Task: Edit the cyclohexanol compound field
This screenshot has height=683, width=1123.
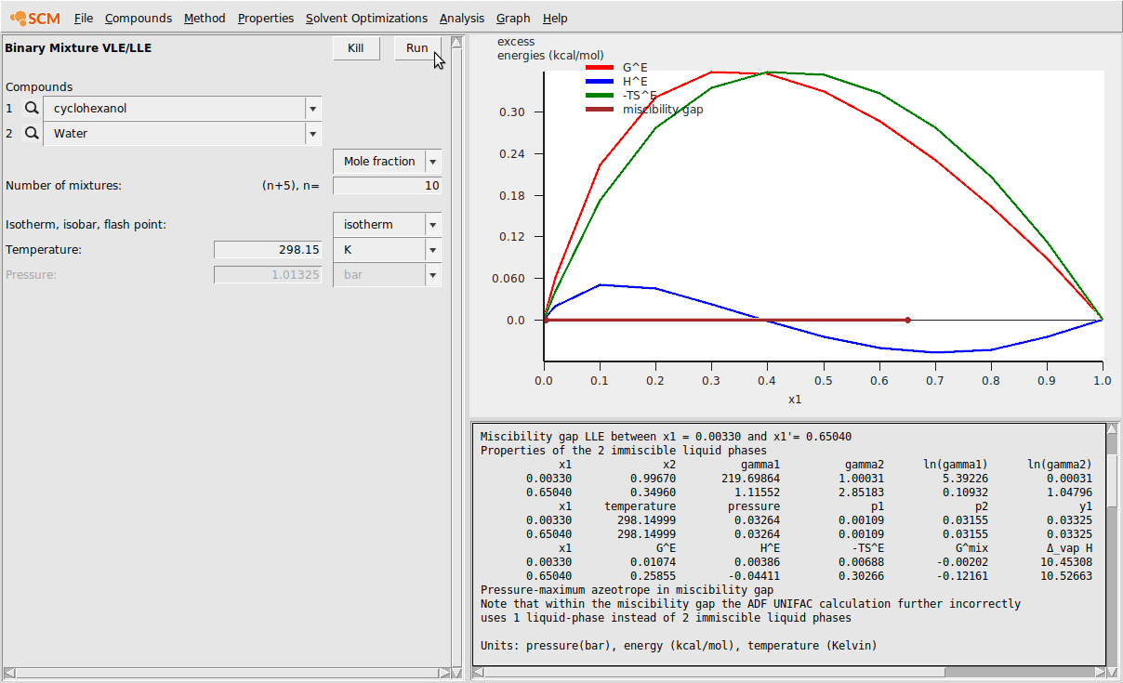Action: click(x=174, y=109)
